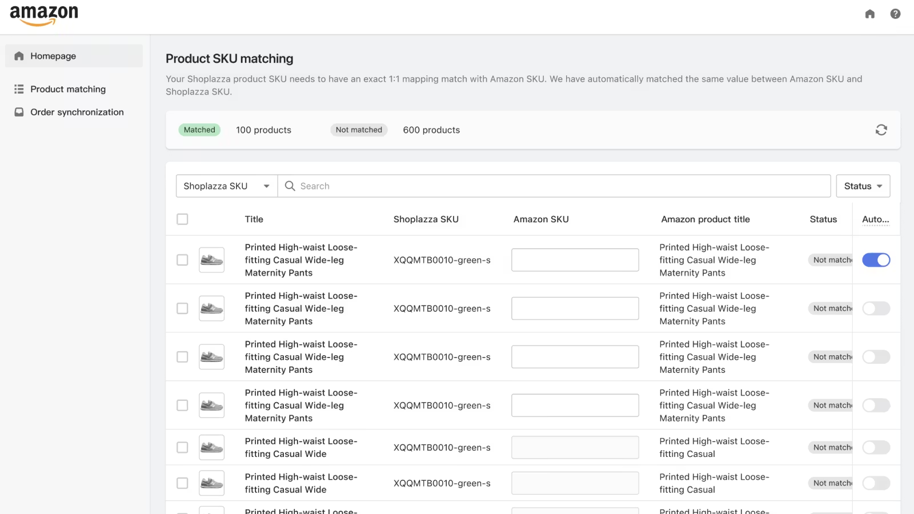Screen dimensions: 914x514
Task: Click first row Not matched status tag
Action: 831,260
